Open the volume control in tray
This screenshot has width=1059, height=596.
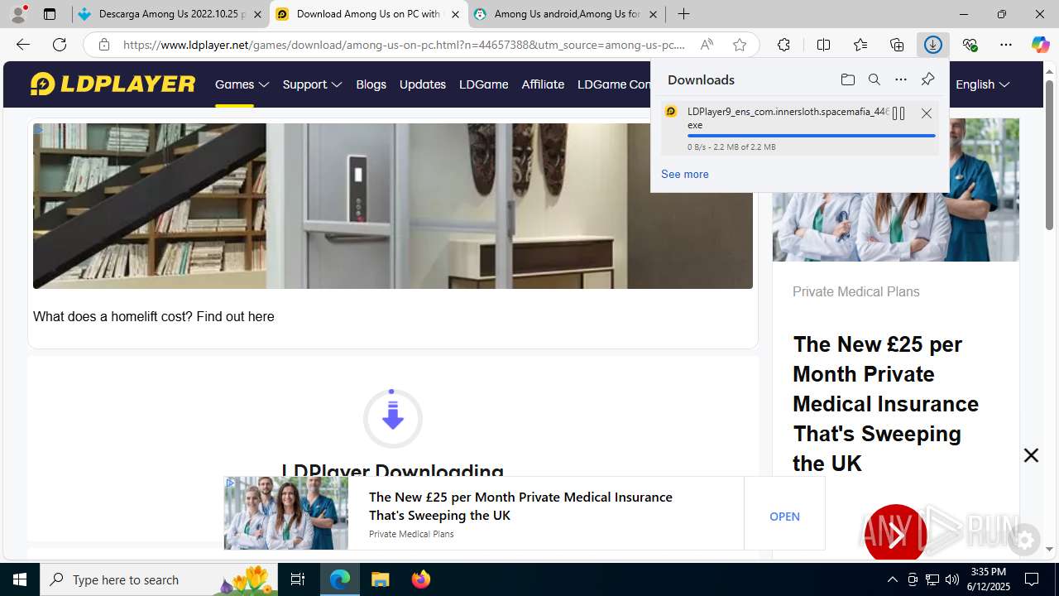(x=952, y=579)
